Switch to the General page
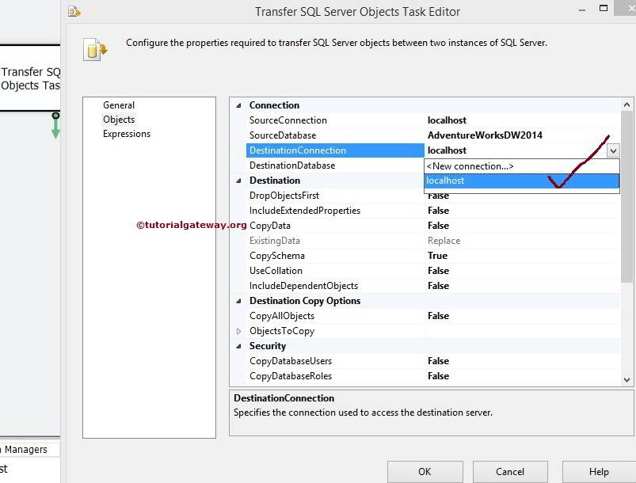Screen dimensions: 636x483 point(119,105)
